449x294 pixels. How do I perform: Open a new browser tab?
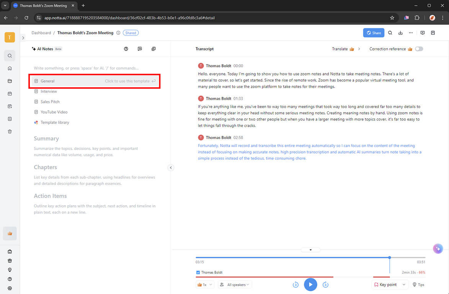coord(83,5)
